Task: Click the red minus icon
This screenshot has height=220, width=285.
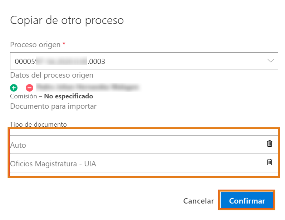Action: click(29, 87)
